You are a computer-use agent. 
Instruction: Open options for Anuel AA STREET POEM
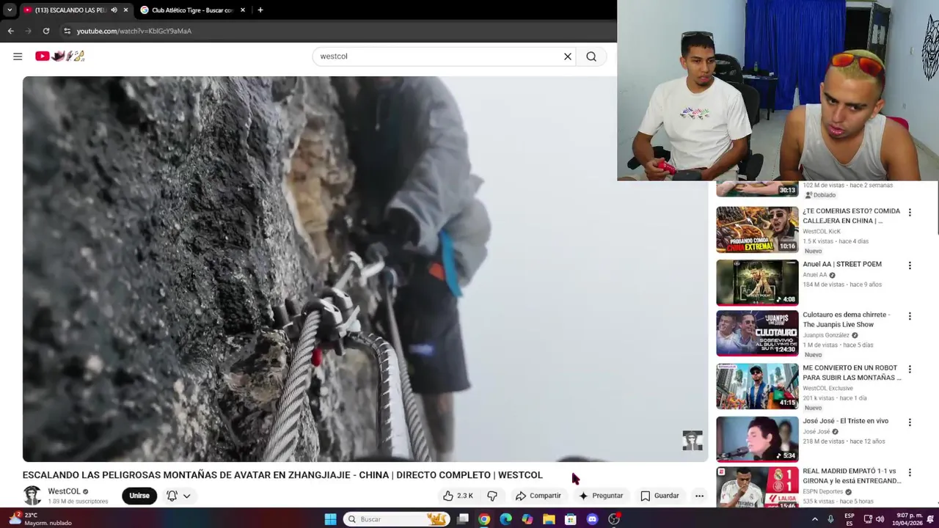(x=910, y=265)
